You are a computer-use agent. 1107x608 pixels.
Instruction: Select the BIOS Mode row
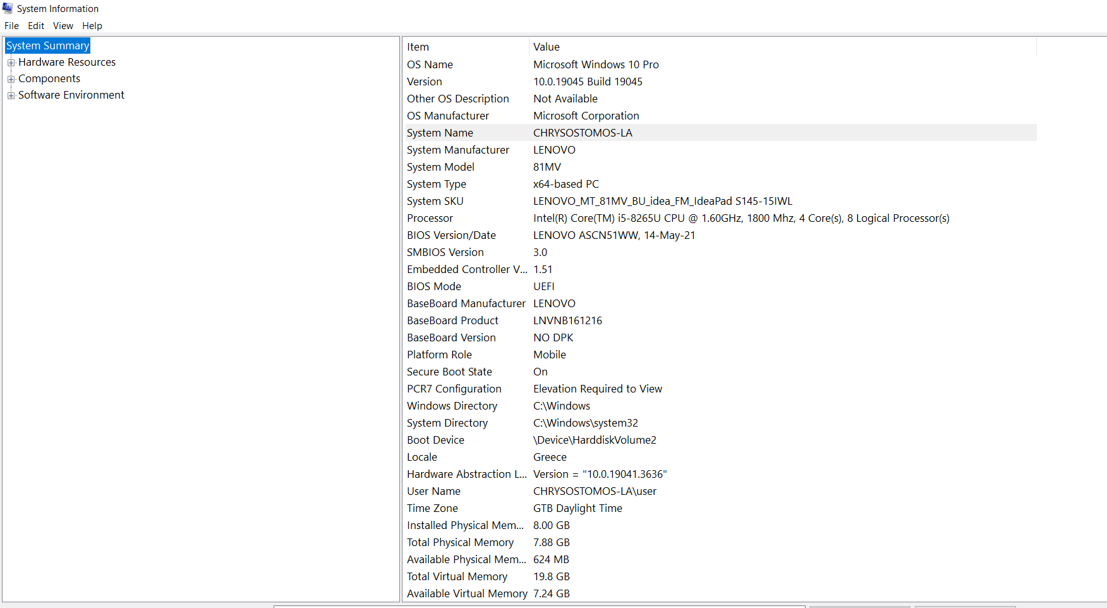tap(720, 286)
